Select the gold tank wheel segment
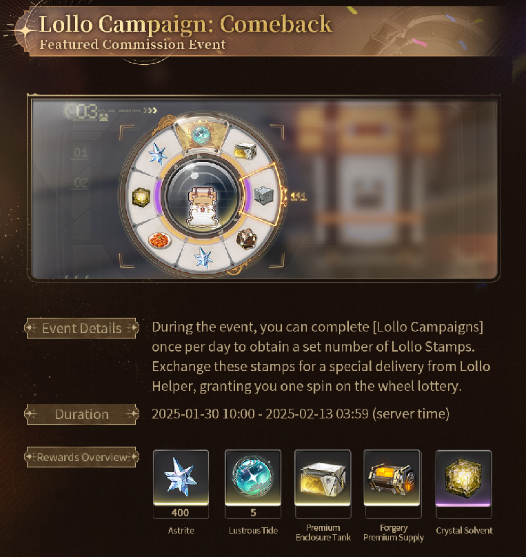This screenshot has width=526, height=557. click(245, 150)
